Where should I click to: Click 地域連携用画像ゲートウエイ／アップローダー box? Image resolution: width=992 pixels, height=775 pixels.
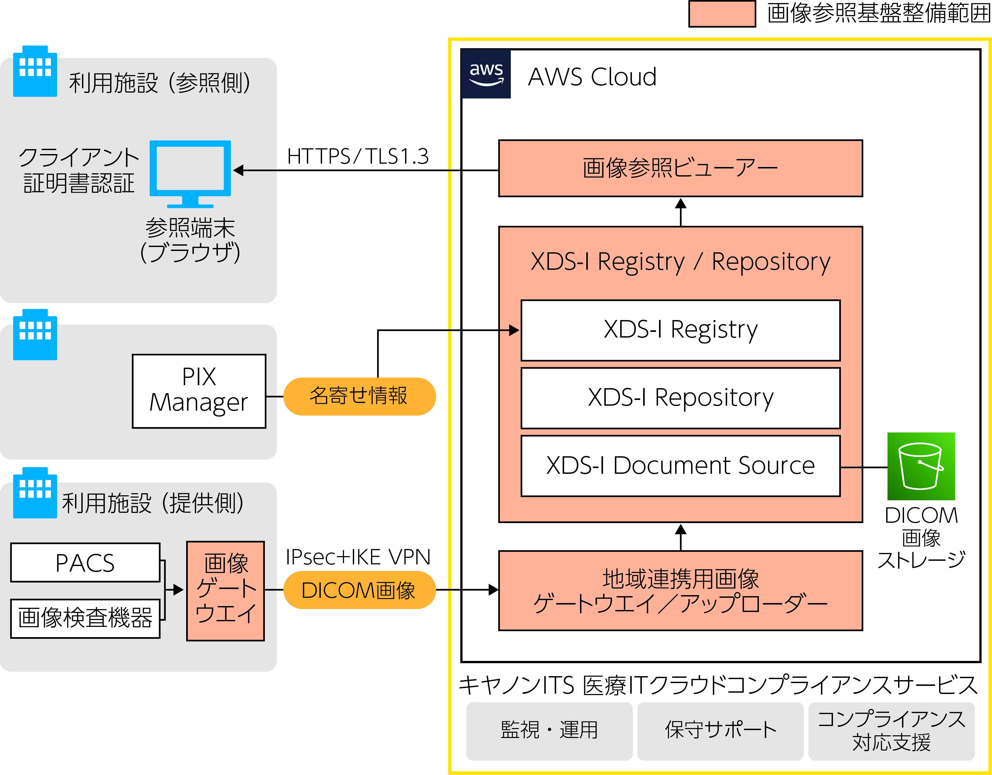[x=680, y=591]
